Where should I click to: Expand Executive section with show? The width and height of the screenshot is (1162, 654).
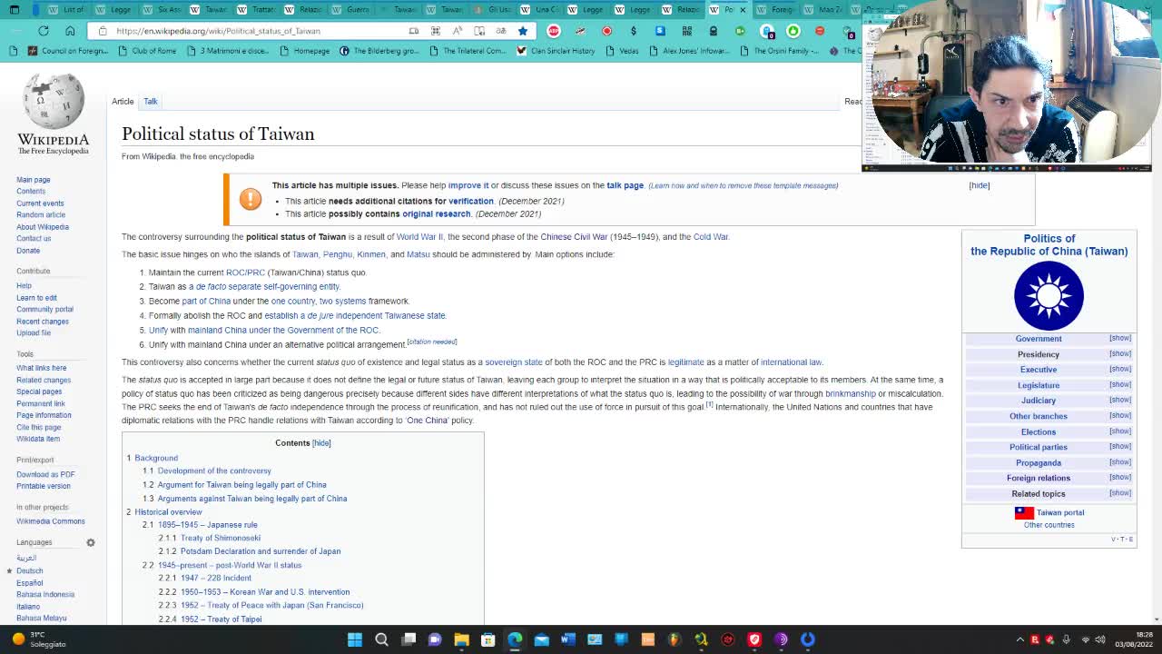tap(1119, 369)
